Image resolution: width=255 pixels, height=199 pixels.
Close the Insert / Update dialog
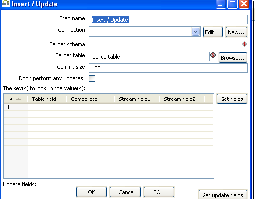pyautogui.click(x=244, y=4)
